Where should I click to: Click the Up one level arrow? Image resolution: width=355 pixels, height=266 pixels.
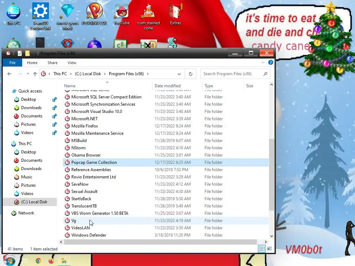click(35, 74)
